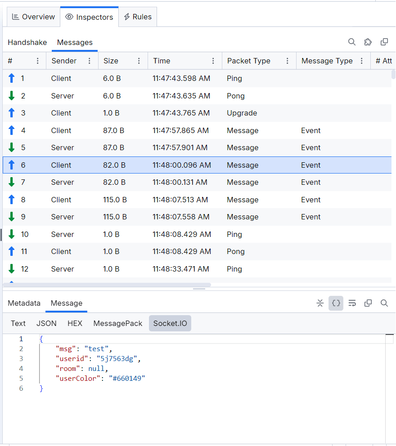Open the Rules tab
This screenshot has height=446, width=396.
click(138, 17)
